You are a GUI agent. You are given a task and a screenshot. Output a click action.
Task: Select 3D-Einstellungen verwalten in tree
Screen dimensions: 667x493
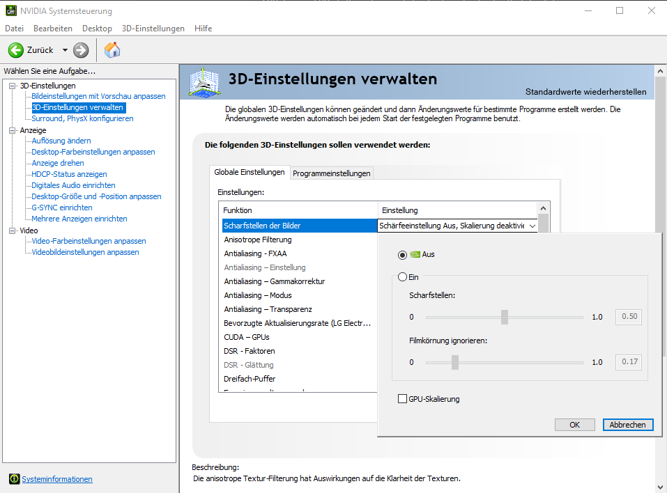click(x=78, y=107)
